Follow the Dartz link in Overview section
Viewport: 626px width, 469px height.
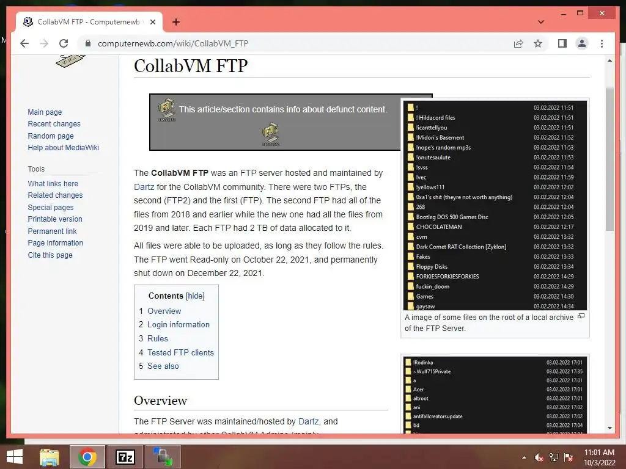308,421
